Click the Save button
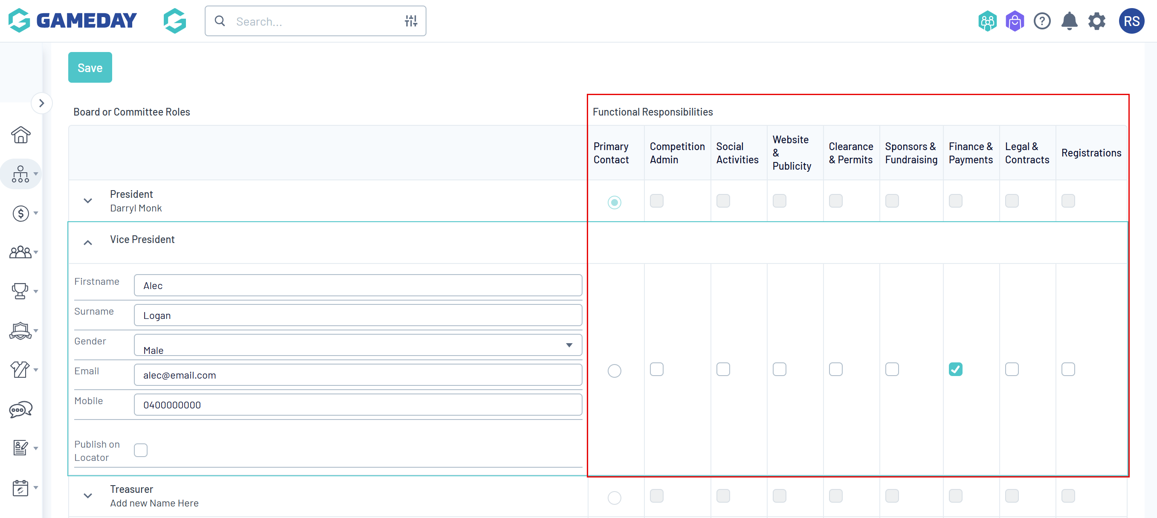This screenshot has width=1157, height=518. coord(90,67)
